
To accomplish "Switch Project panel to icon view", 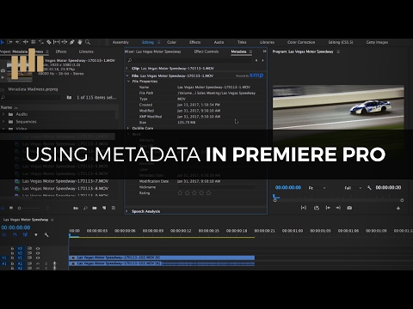I will point(11,208).
